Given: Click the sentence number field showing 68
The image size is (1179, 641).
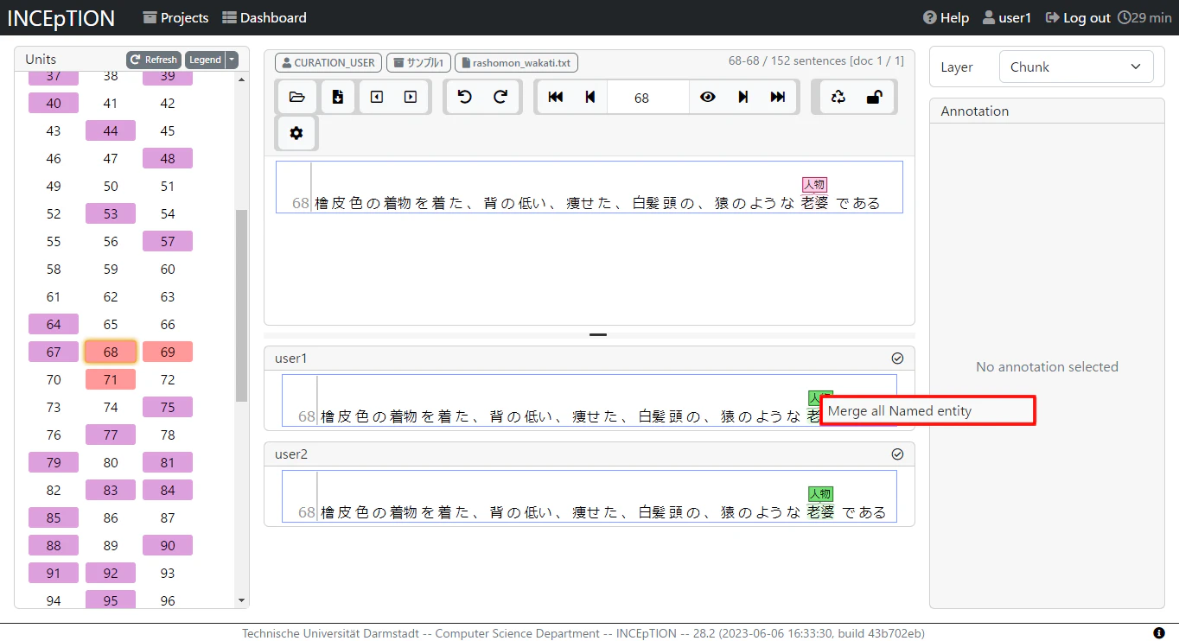Looking at the screenshot, I should pos(648,97).
